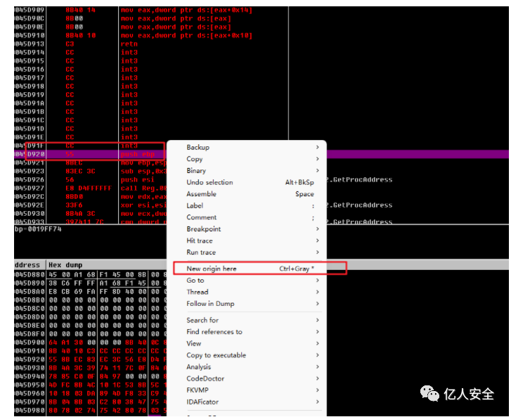
Task: Click the bp=0019FF74 info line
Action: pos(38,229)
